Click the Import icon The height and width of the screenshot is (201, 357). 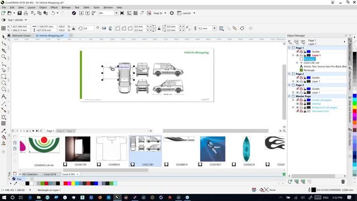pos(81,13)
